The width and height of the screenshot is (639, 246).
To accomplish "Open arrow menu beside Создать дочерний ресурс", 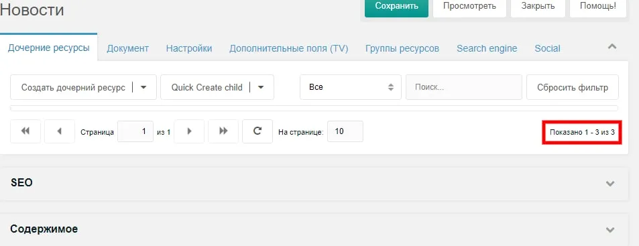I will coord(143,87).
